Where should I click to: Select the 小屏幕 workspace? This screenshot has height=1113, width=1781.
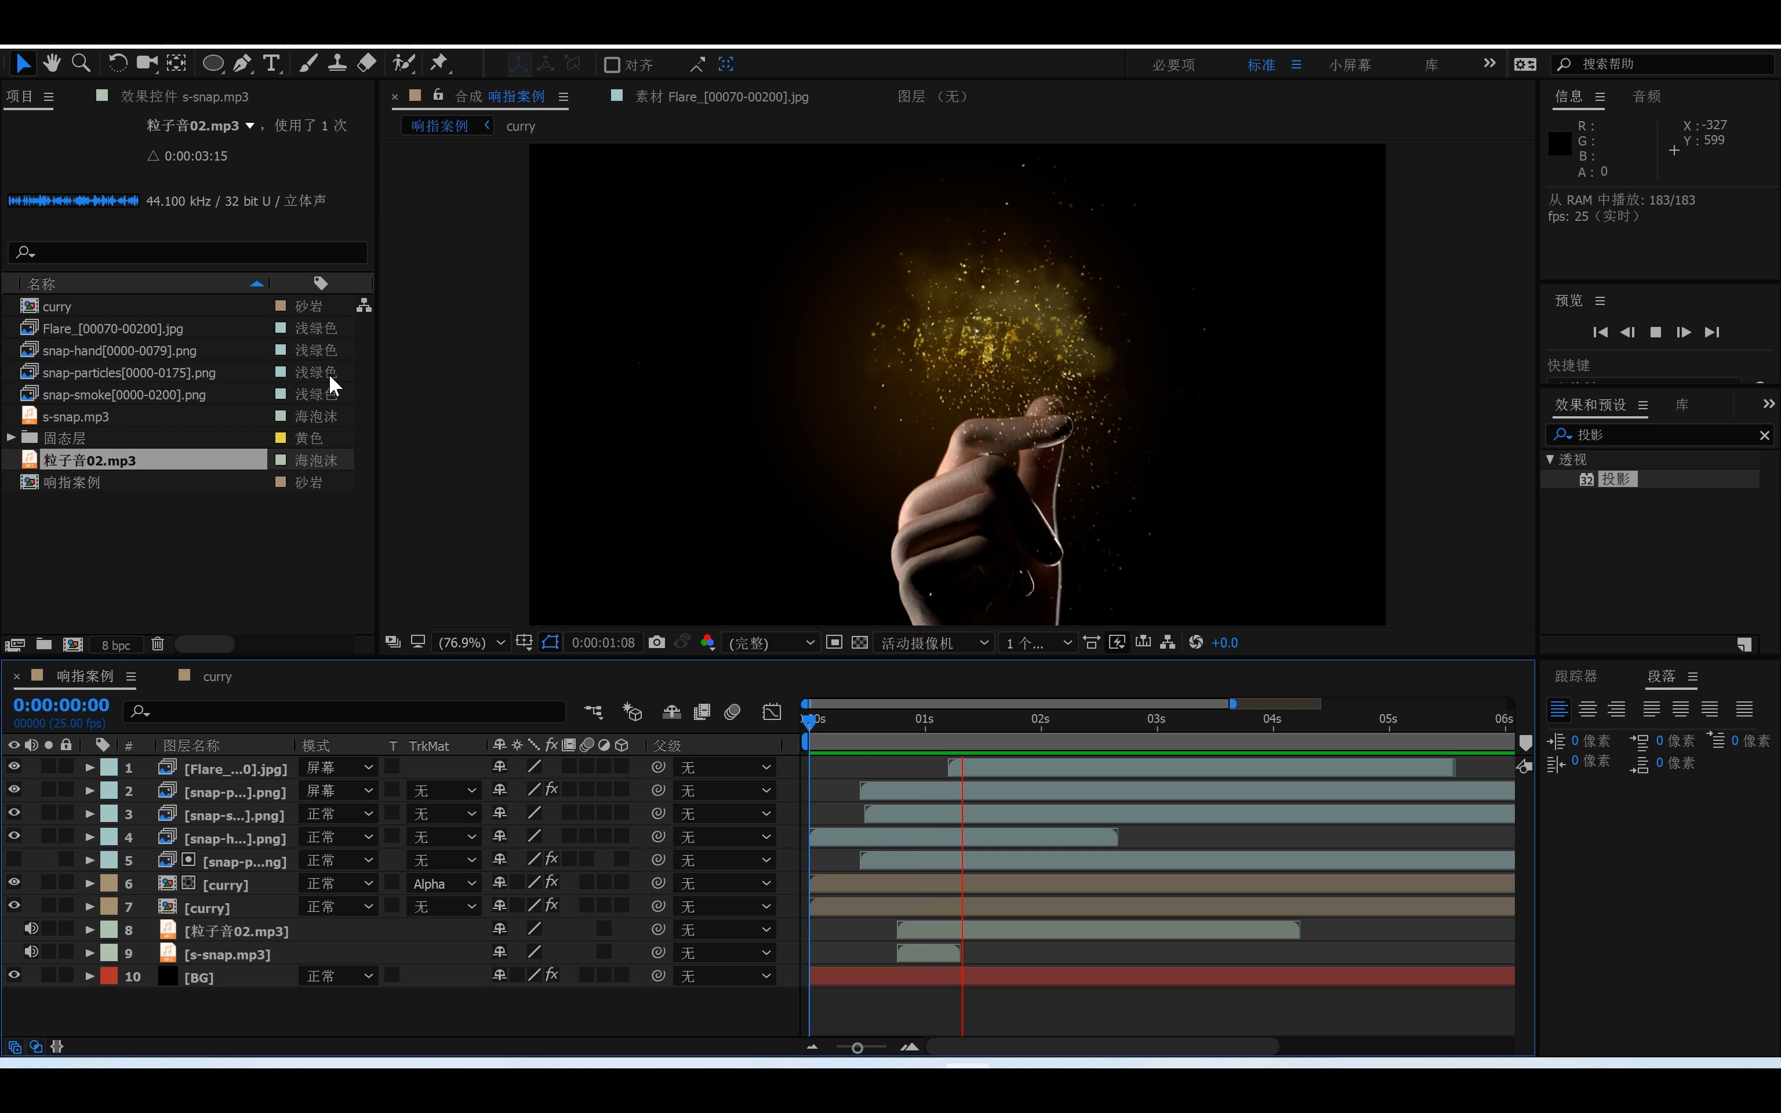coord(1350,65)
